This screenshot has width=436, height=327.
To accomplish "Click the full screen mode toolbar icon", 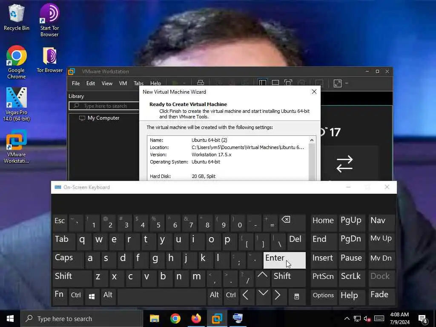I will [288, 83].
